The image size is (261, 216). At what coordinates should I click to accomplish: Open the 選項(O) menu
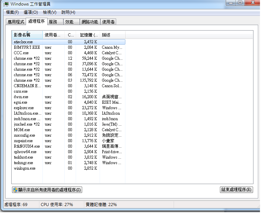31,12
